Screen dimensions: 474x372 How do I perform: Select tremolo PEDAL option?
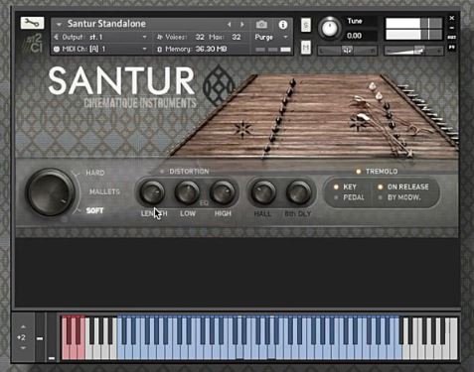point(349,197)
